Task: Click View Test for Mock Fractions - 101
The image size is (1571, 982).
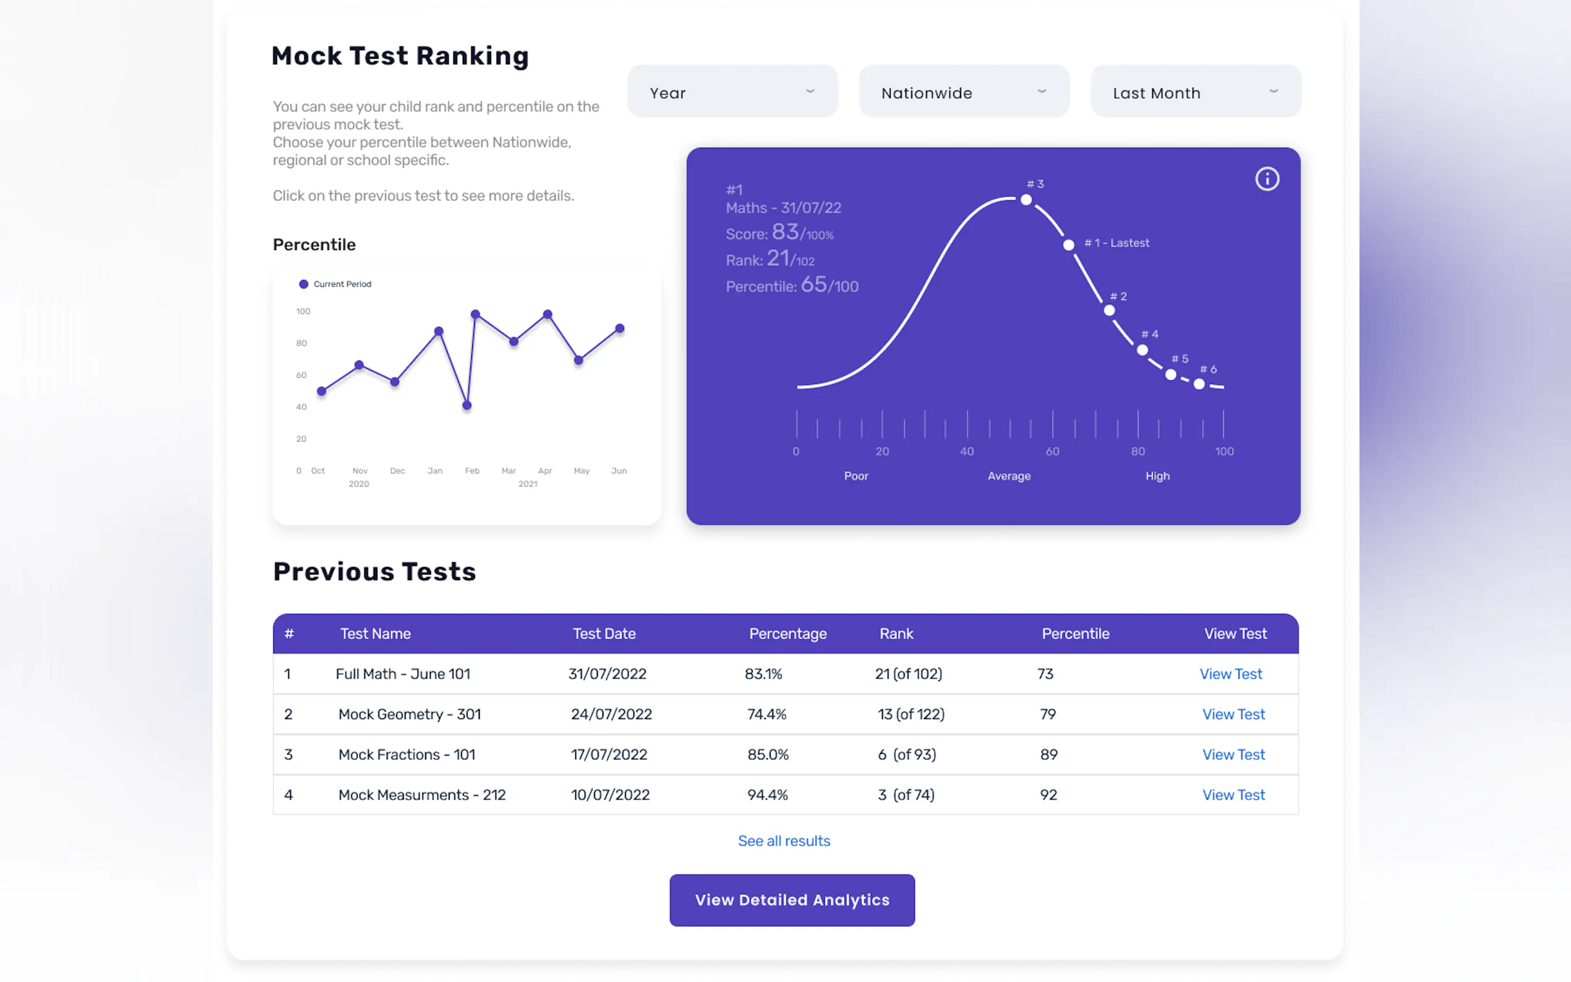Action: click(x=1233, y=754)
